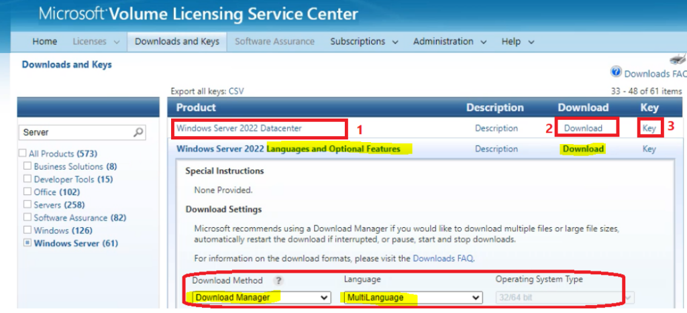Click the "None Provided." text
Image resolution: width=687 pixels, height=313 pixels.
223,190
